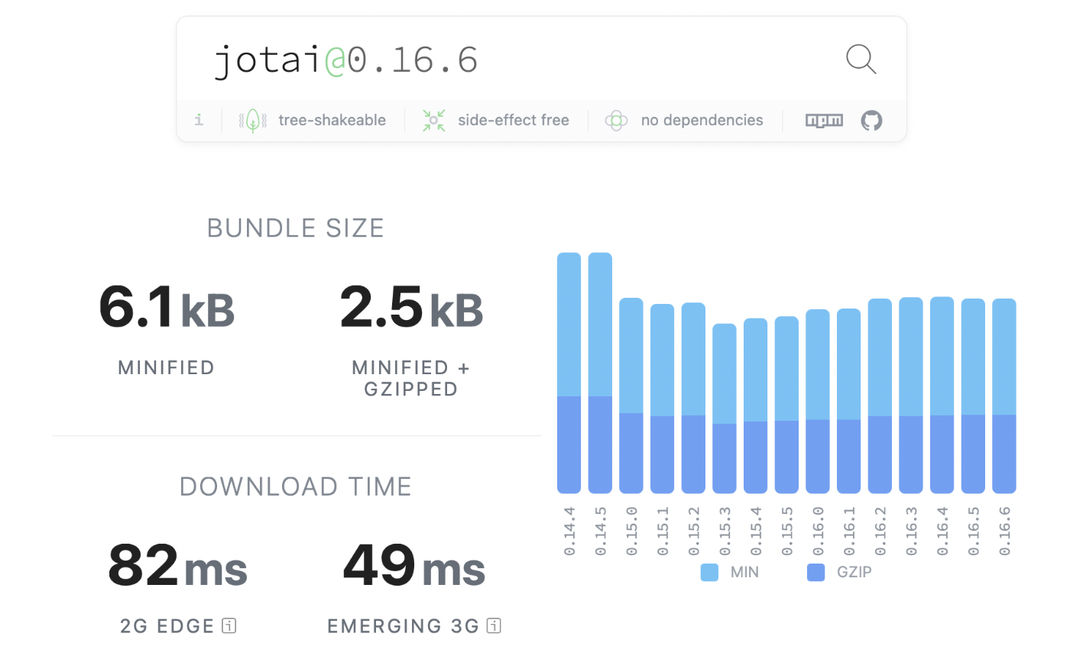Click the 82 ms download time value
This screenshot has height=659, width=1070.
[x=177, y=567]
